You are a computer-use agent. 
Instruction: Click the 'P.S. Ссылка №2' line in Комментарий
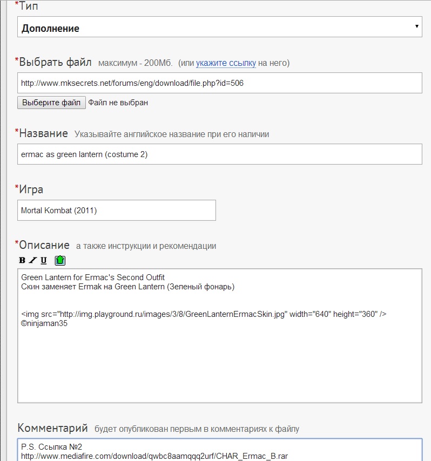tap(51, 447)
